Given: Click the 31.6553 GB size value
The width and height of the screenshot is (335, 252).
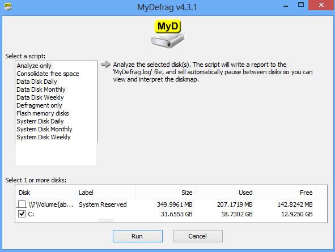Looking at the screenshot, I should click(x=176, y=214).
